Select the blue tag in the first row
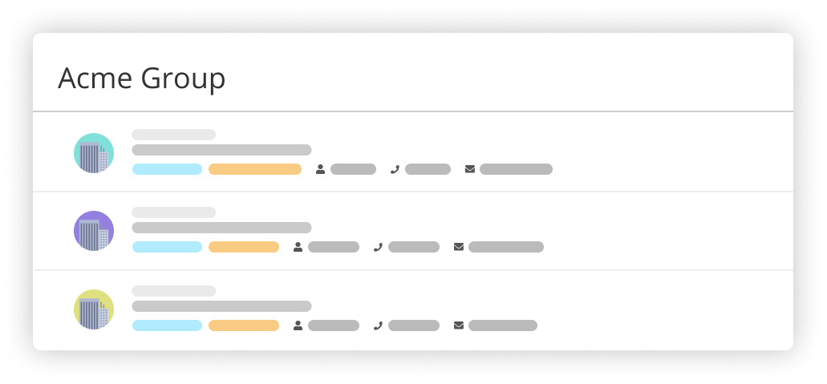The image size is (827, 384). pos(167,169)
